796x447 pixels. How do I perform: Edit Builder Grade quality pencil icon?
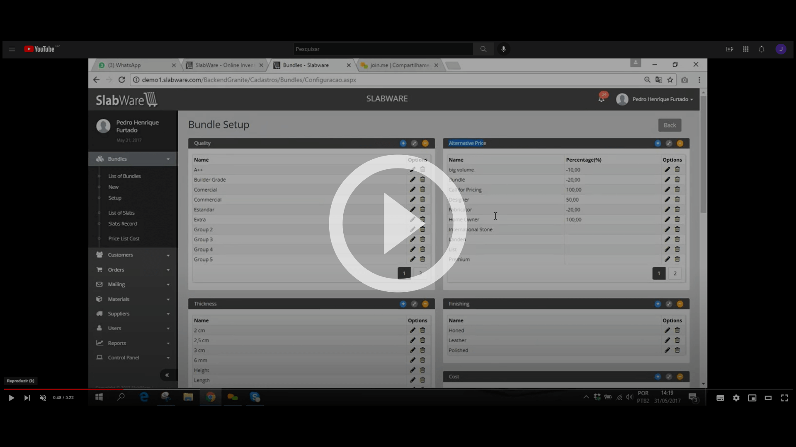(x=413, y=180)
